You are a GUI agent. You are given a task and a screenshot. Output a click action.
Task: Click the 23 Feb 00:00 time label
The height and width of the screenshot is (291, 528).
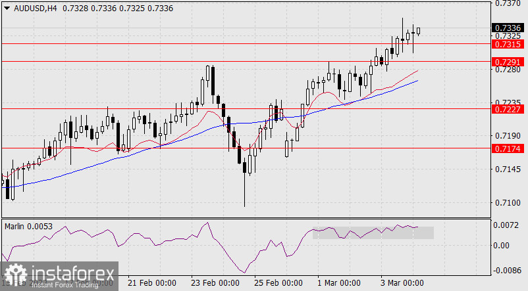click(x=215, y=283)
